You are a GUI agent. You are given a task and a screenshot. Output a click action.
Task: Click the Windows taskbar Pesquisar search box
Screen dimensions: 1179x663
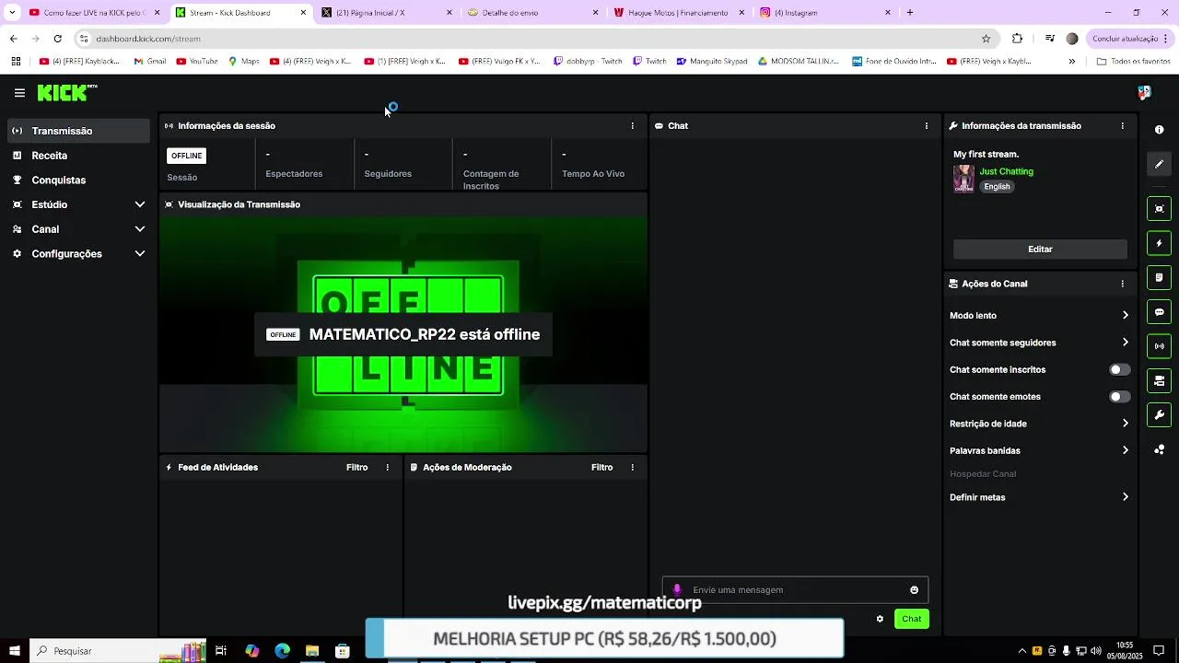[x=120, y=651]
